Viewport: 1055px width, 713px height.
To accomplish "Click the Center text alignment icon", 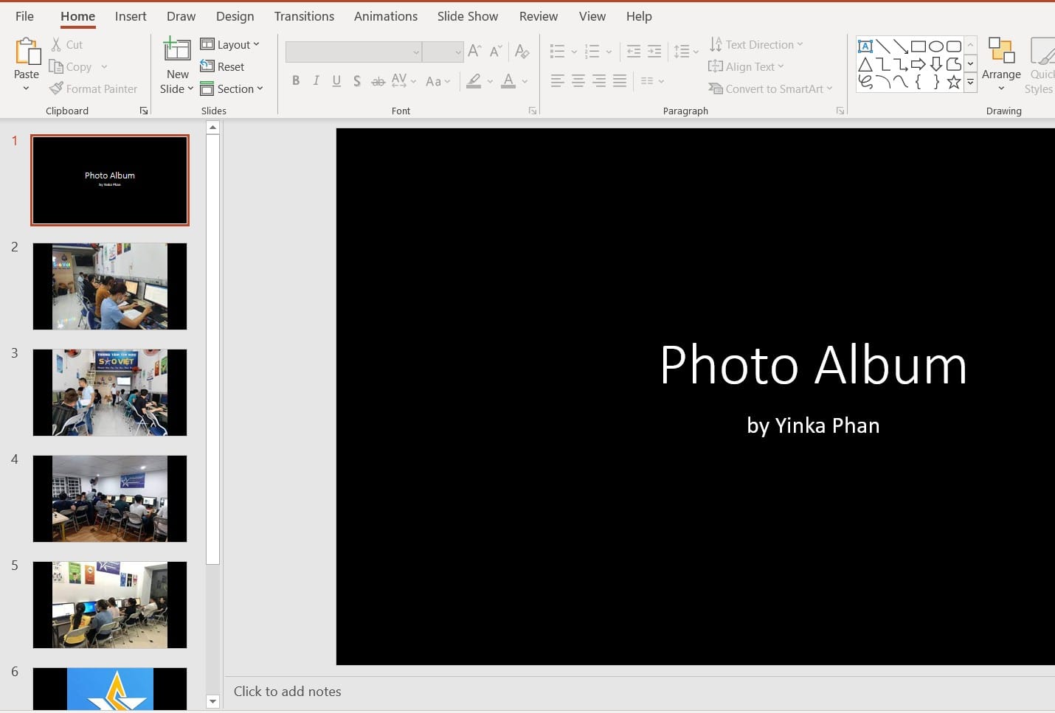I will click(x=578, y=81).
